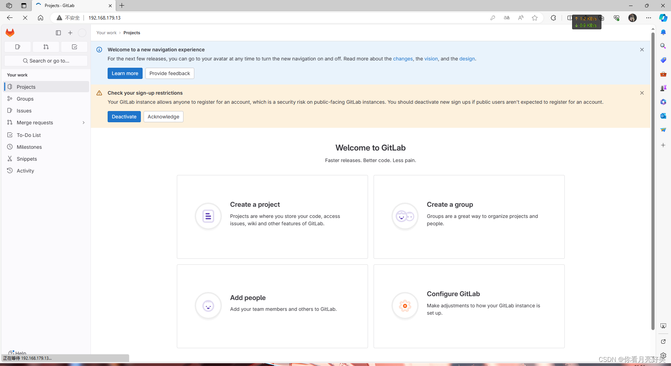Open Edge sidebar notifications bell
671x366 pixels.
(x=663, y=32)
